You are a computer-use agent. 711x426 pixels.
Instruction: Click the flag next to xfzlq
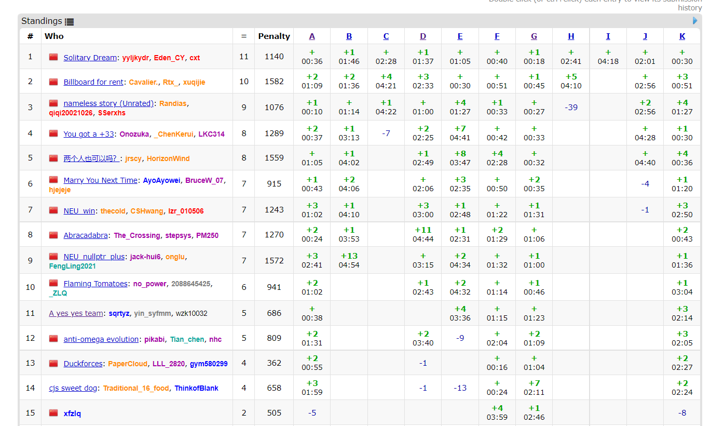[x=53, y=413]
